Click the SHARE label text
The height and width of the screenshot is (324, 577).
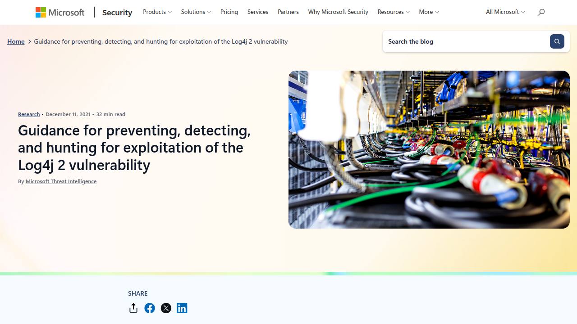[138, 293]
